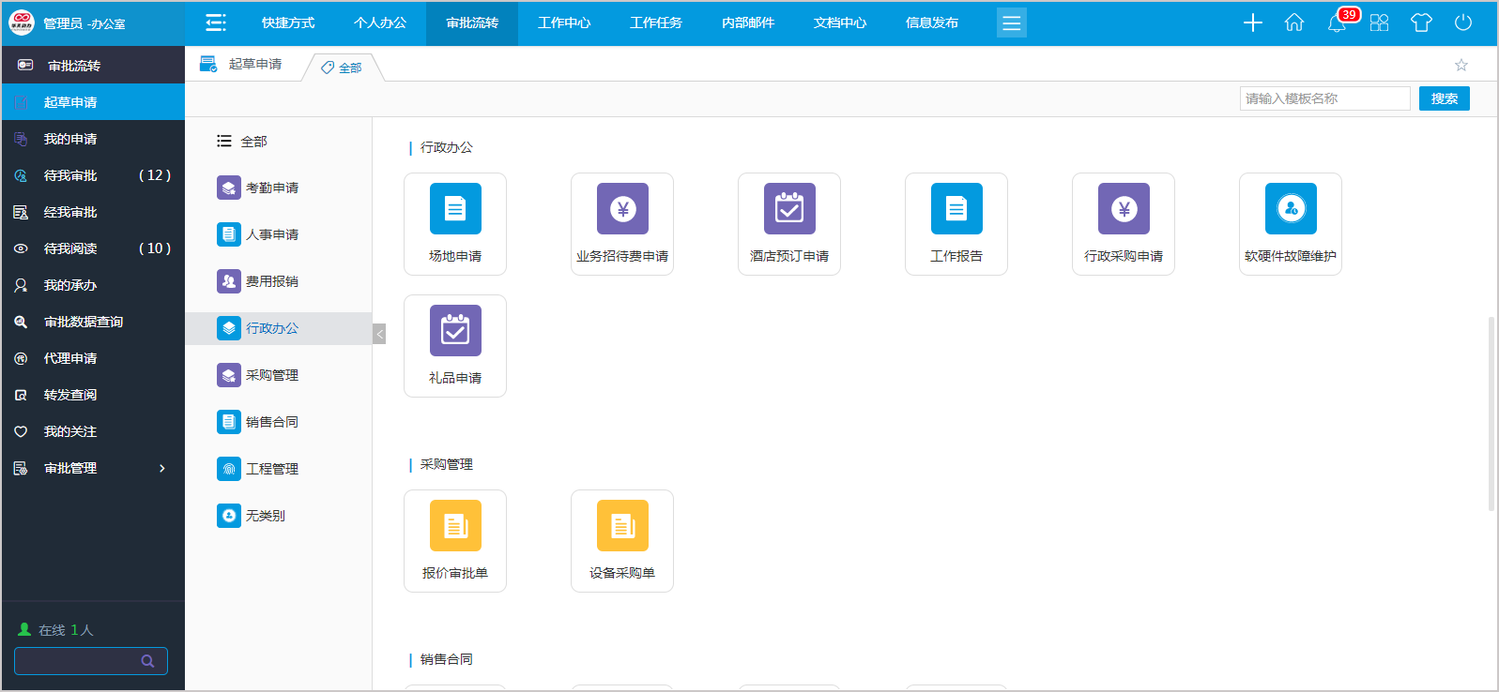The width and height of the screenshot is (1499, 692).
Task: Click the 搜索 button
Action: (x=1444, y=98)
